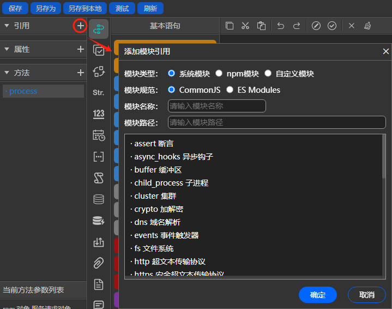The image size is (392, 309).
Task: Open the bracket array category
Action: (x=99, y=157)
